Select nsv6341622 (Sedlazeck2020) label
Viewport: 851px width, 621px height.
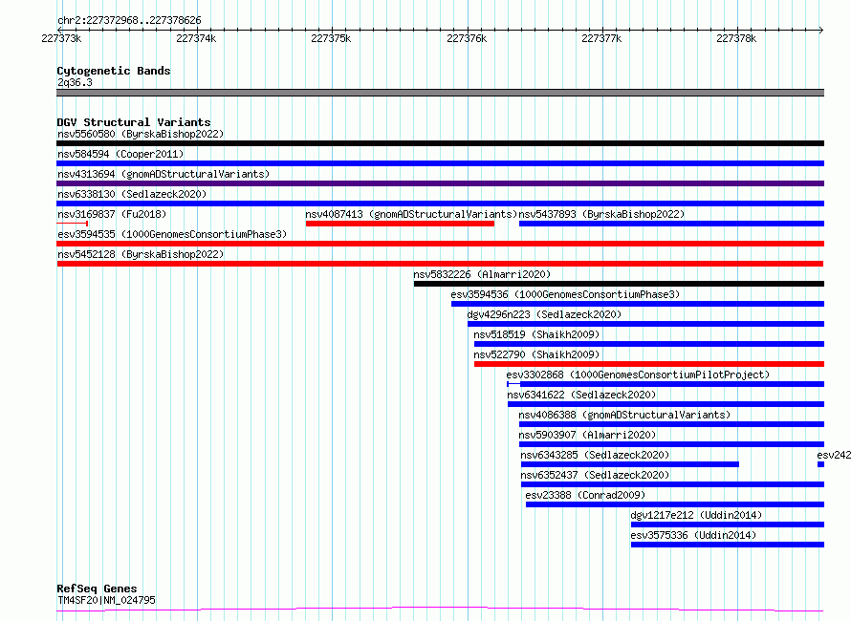click(x=581, y=395)
